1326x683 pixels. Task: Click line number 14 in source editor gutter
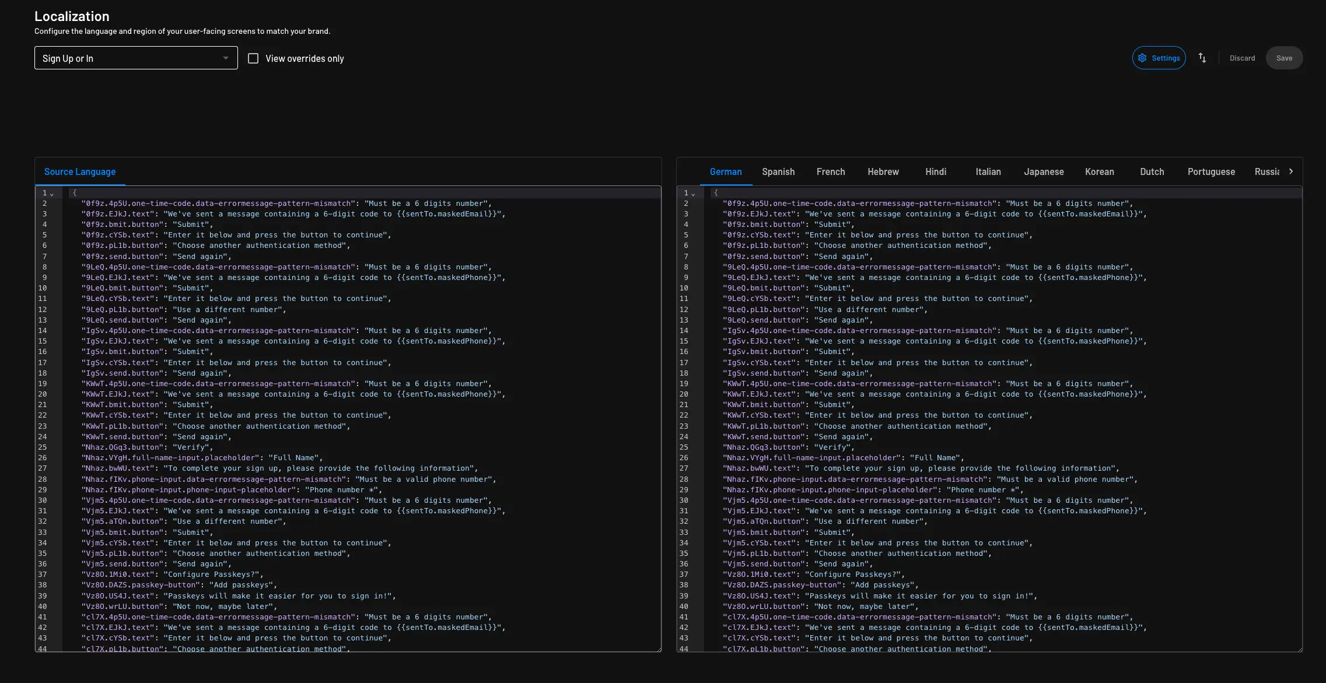[x=43, y=331]
